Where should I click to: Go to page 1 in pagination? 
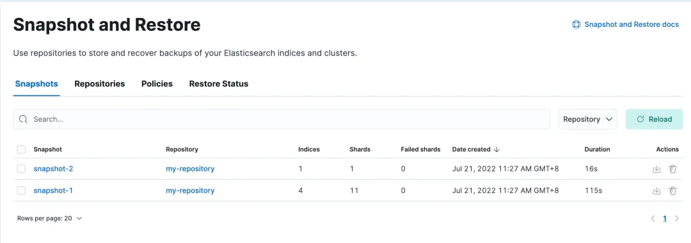coord(665,218)
